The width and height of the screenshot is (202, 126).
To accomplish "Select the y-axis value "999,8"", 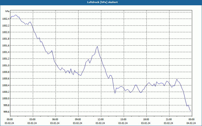I will [x=7, y=105].
